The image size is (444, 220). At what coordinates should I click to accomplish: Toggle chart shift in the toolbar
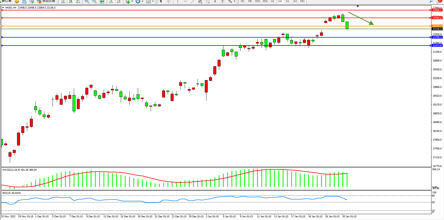(119, 1)
